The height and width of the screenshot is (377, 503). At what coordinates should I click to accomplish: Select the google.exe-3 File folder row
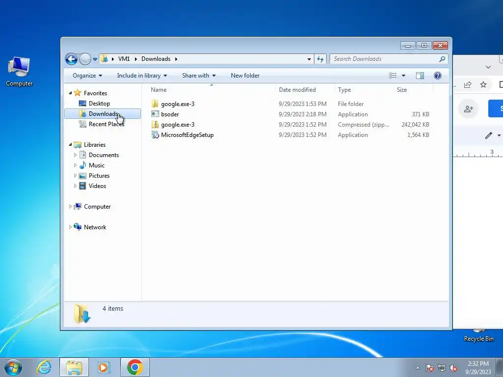click(x=290, y=104)
